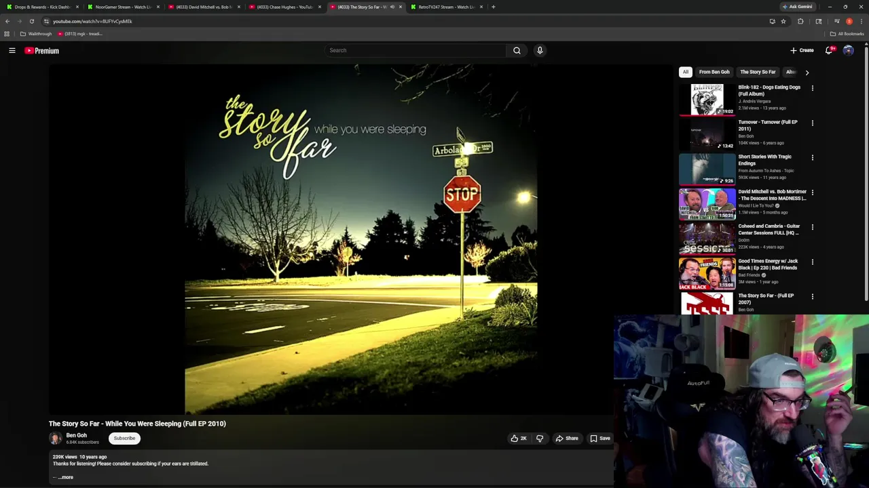Dislike the video with thumbs down
Viewport: 869px width, 488px height.
(x=540, y=439)
